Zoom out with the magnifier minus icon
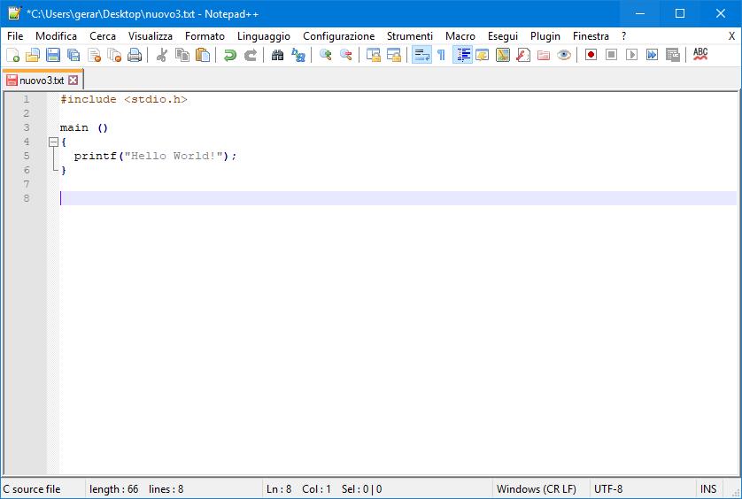The height and width of the screenshot is (499, 742). tap(346, 56)
